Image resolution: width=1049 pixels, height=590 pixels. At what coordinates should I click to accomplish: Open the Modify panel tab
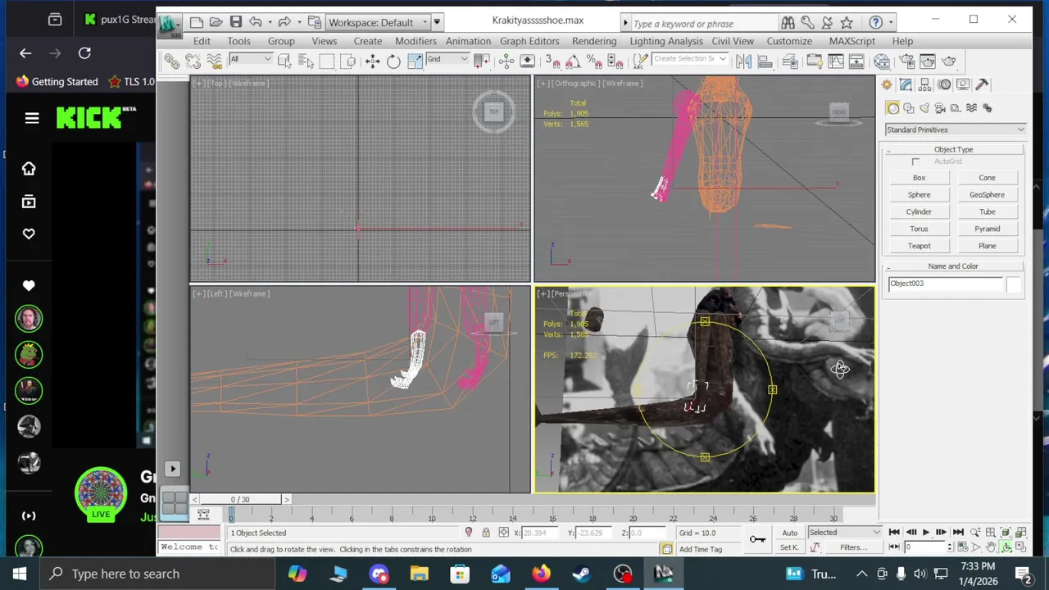(906, 84)
